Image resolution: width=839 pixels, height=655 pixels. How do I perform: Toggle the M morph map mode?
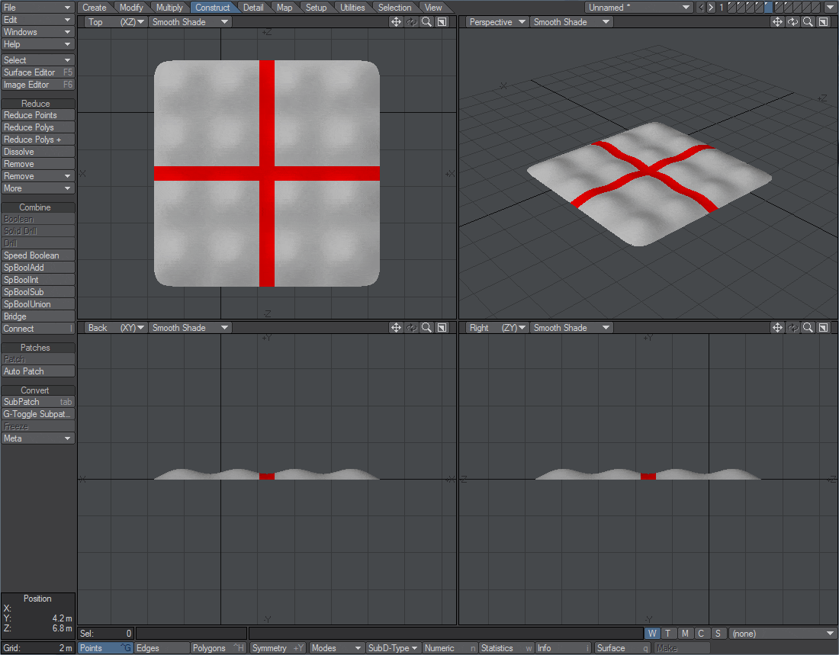(685, 634)
